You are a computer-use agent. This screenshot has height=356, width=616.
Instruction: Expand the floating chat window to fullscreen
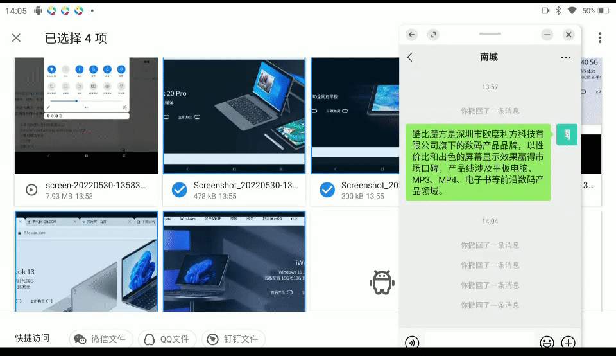tap(434, 35)
